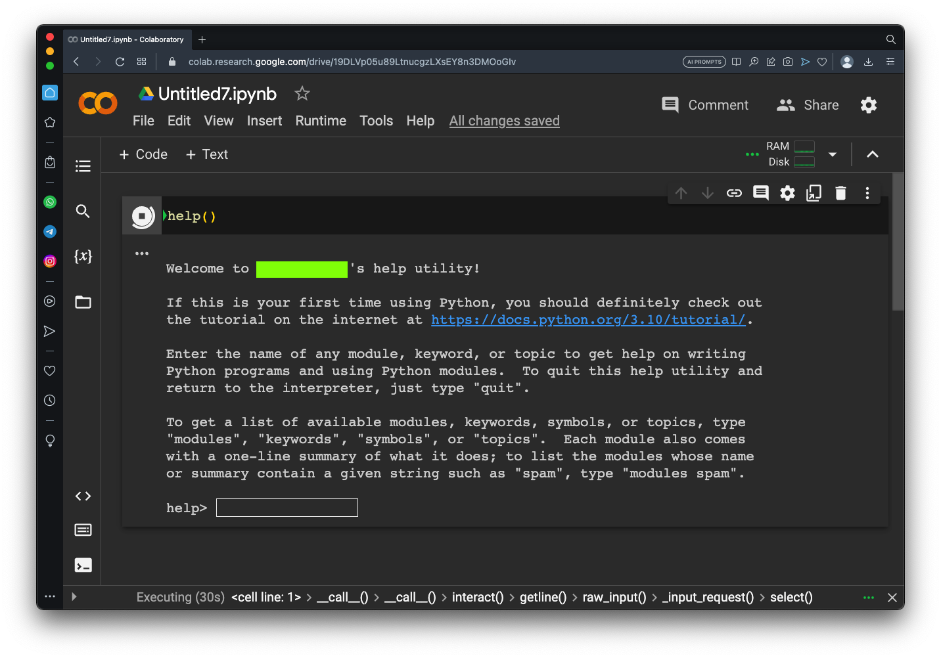Click the notebook vertical scrollbar
Screen dimensions: 941x658
pos(898,242)
